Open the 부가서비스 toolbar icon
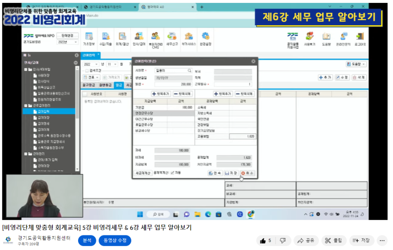The width and height of the screenshot is (393, 250). pos(189,39)
